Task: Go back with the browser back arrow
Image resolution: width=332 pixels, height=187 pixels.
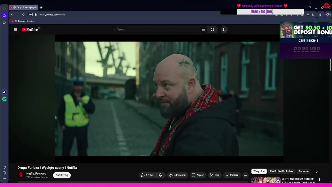Action: pos(12,15)
